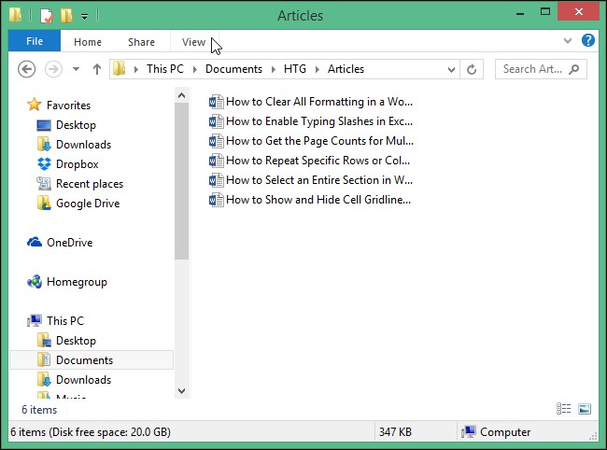Click Word icon of Repeat Specific Rows file
The image size is (607, 450).
pyautogui.click(x=216, y=161)
